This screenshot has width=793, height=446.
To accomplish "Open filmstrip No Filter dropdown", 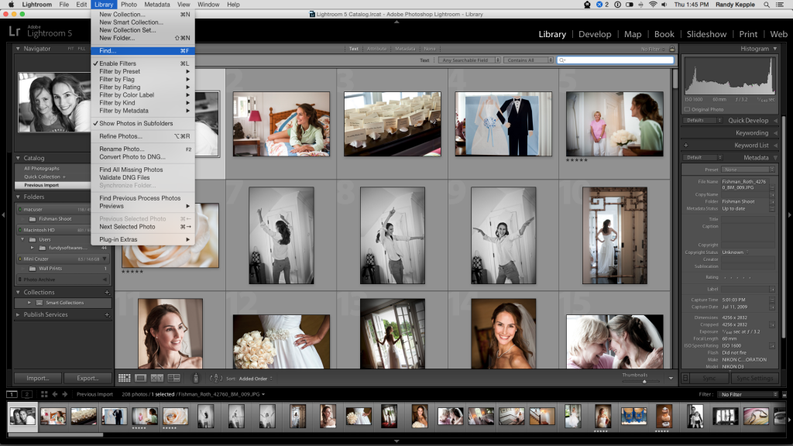I will 749,394.
